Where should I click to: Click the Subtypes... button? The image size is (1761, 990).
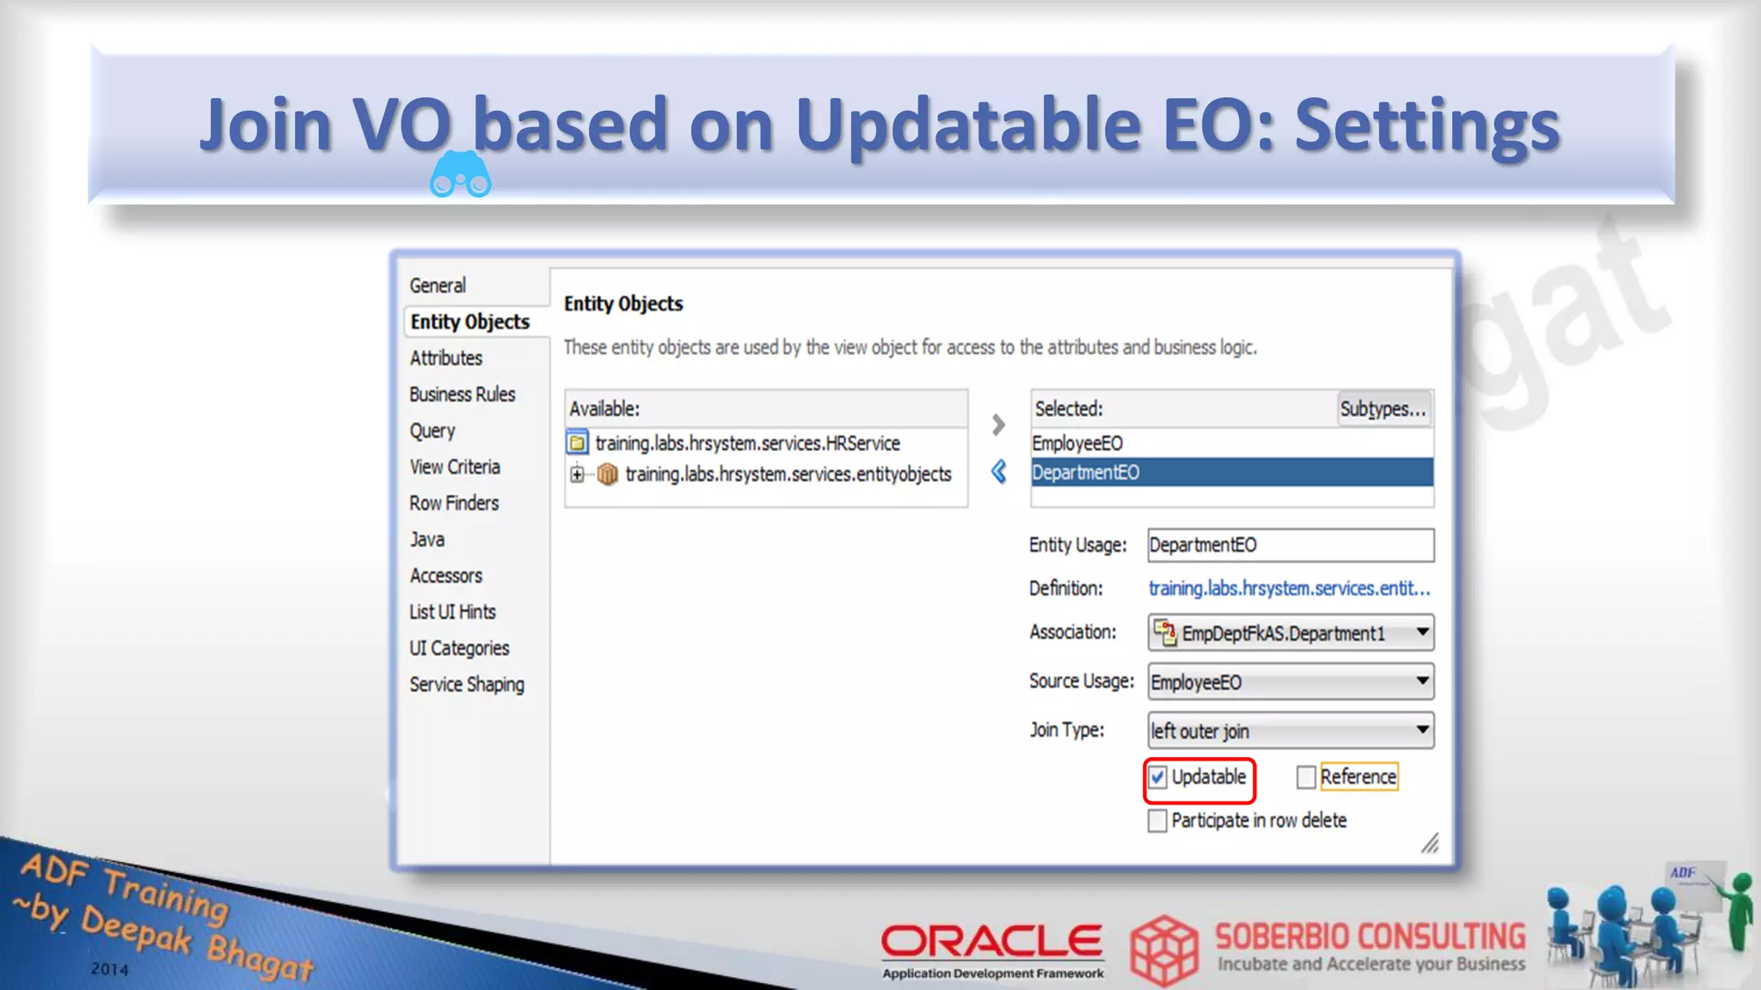[x=1383, y=409]
